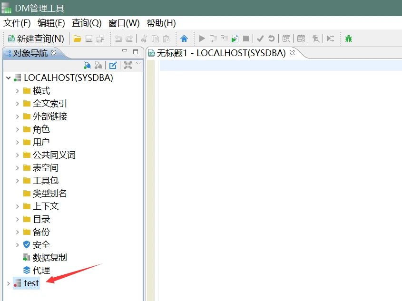Click the green bug debug icon
402x301 pixels.
pos(349,39)
